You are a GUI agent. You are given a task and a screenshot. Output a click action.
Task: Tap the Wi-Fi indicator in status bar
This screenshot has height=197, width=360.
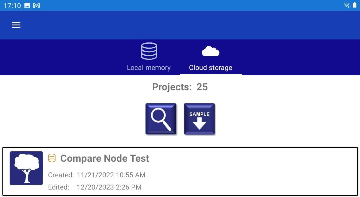[347, 5]
